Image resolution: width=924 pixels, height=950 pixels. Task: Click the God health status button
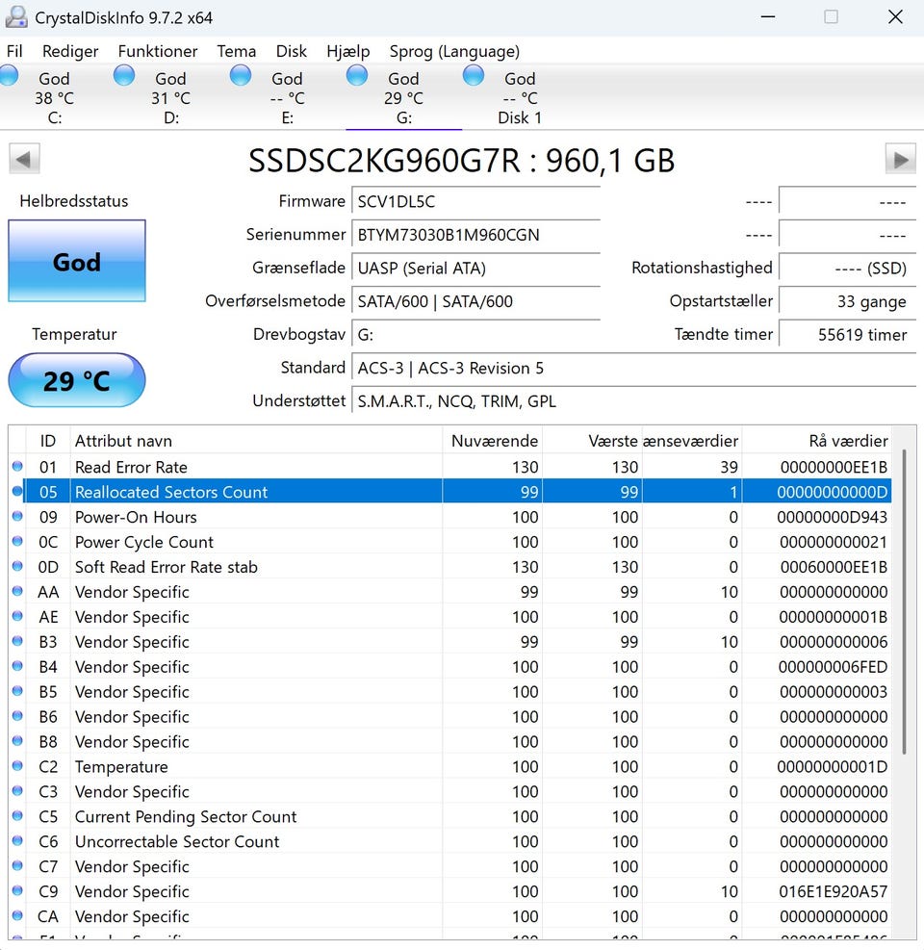[77, 261]
